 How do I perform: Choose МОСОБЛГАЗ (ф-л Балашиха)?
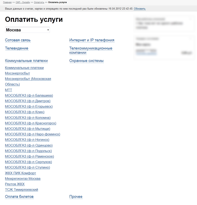pos(29,95)
